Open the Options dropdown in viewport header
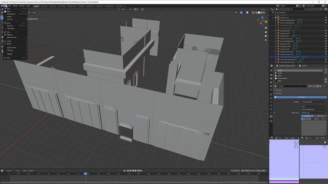 click(263, 9)
